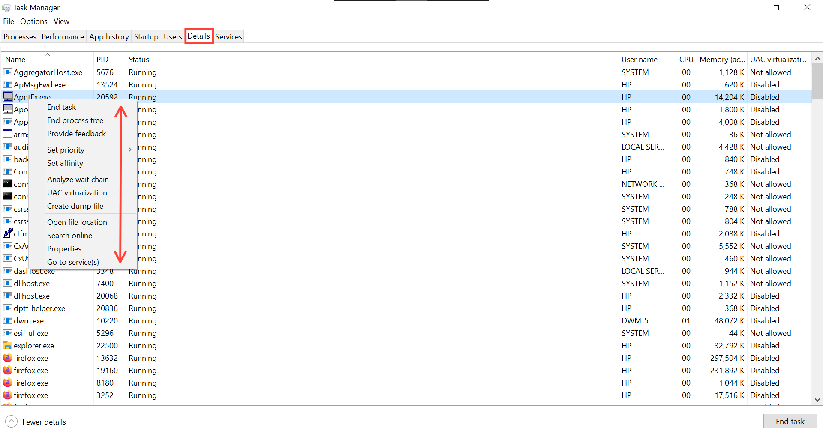Click the scrollbar down arrow
Viewport: 823px width, 437px height.
(x=817, y=400)
